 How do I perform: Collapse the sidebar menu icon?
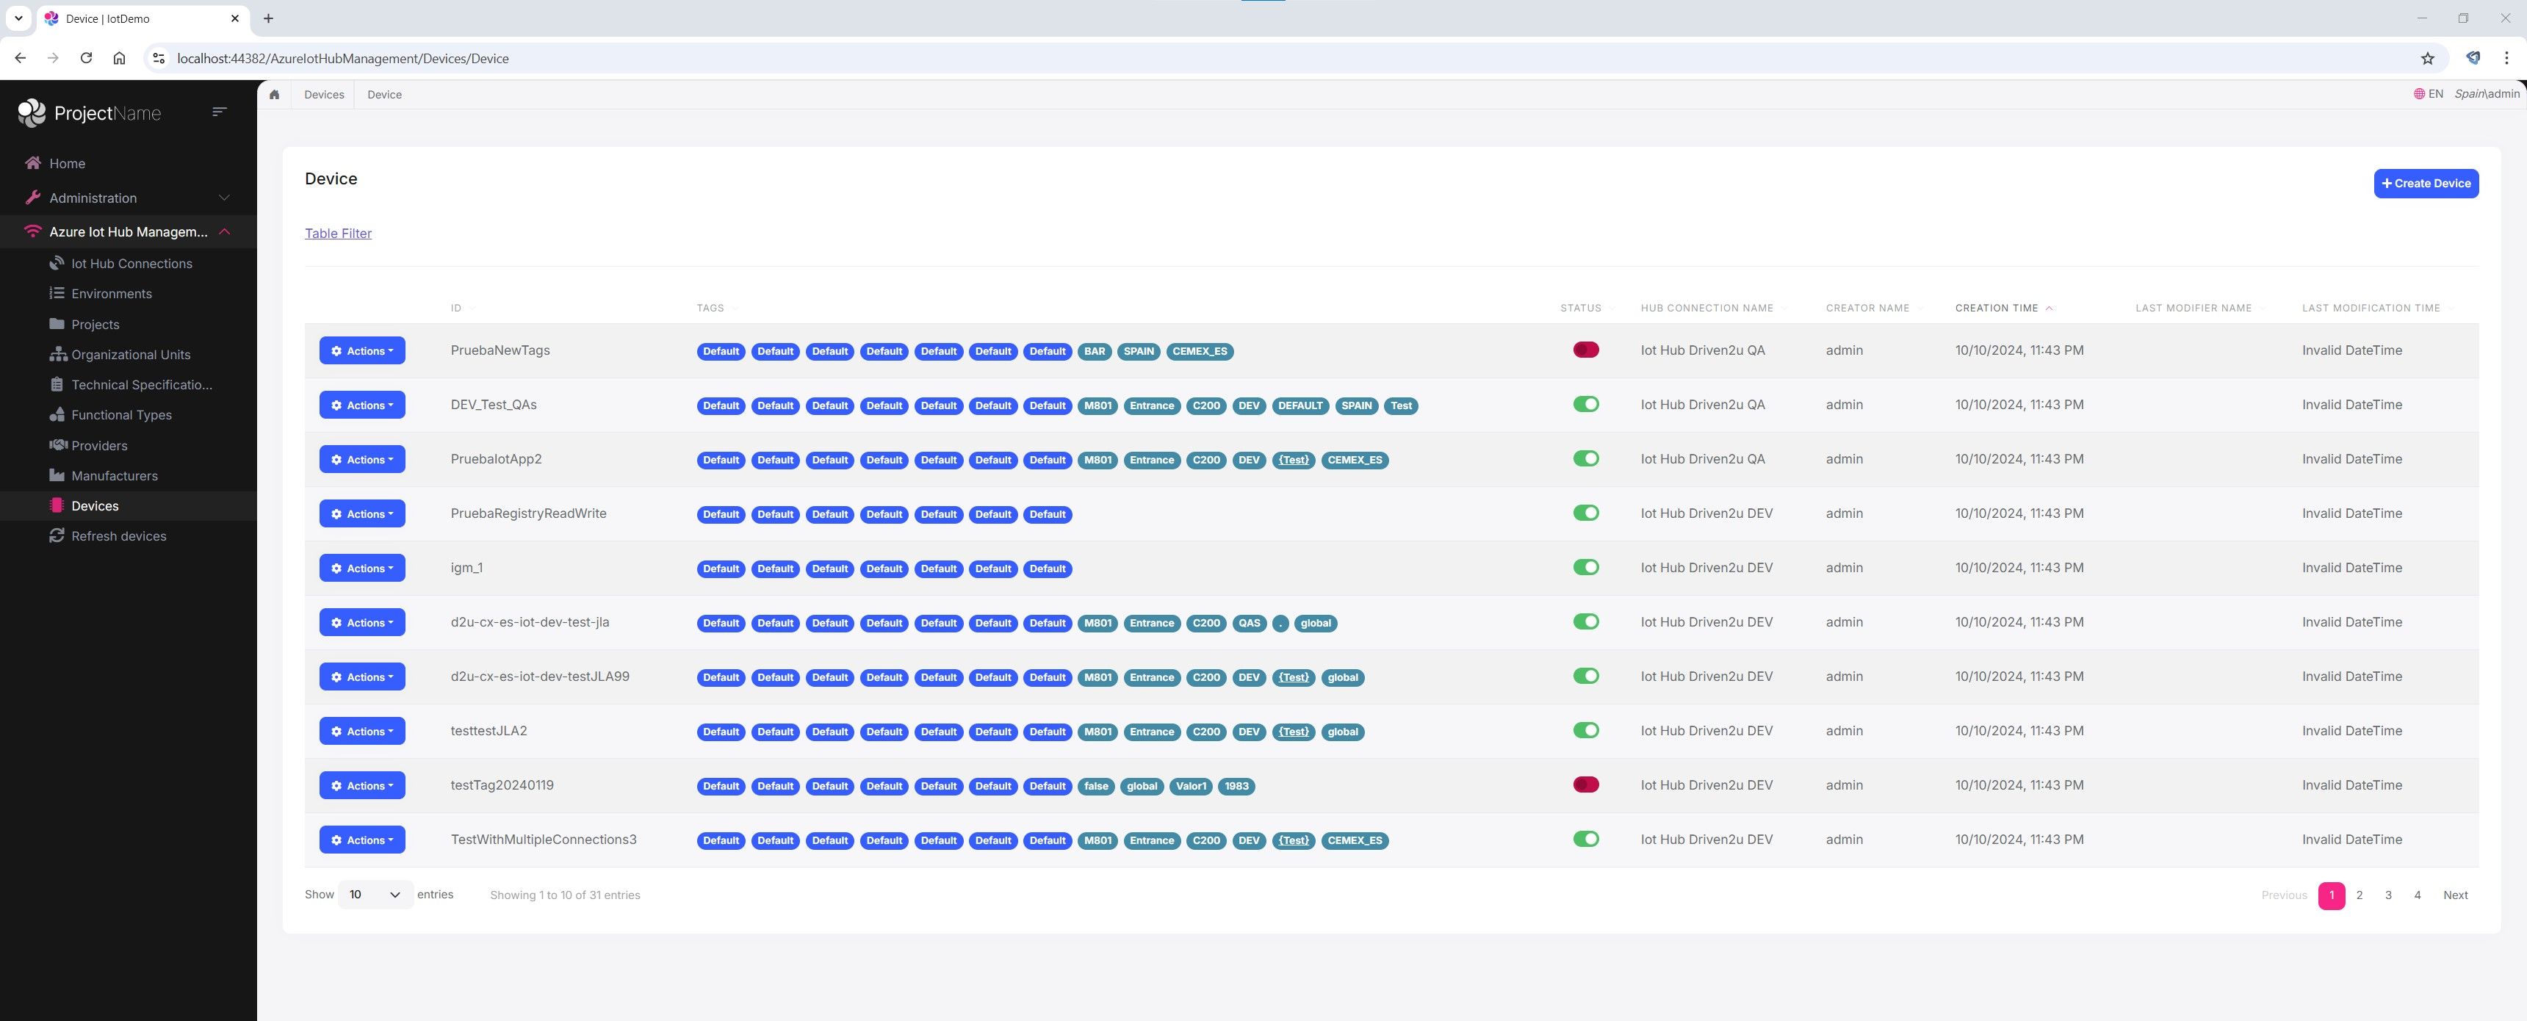(x=220, y=112)
